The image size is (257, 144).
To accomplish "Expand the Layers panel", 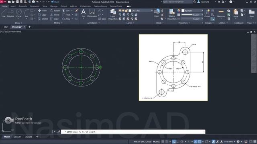I will (130, 23).
